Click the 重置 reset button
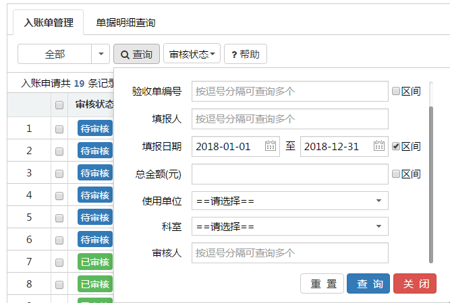 322,283
